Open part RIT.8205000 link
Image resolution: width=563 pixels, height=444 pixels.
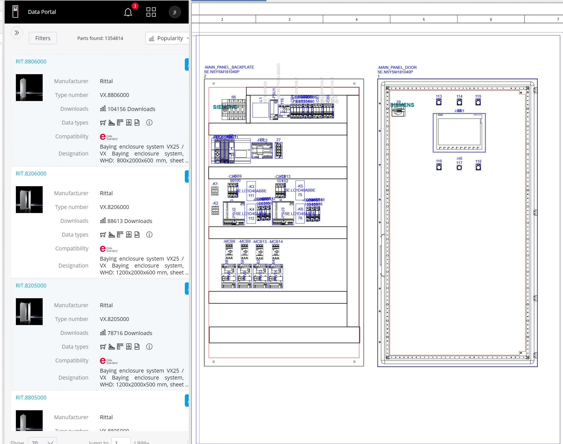[x=31, y=286]
